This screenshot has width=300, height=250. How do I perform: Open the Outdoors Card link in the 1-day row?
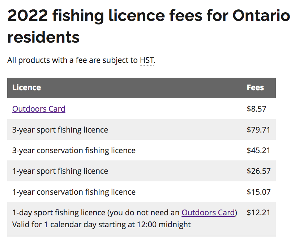point(208,212)
